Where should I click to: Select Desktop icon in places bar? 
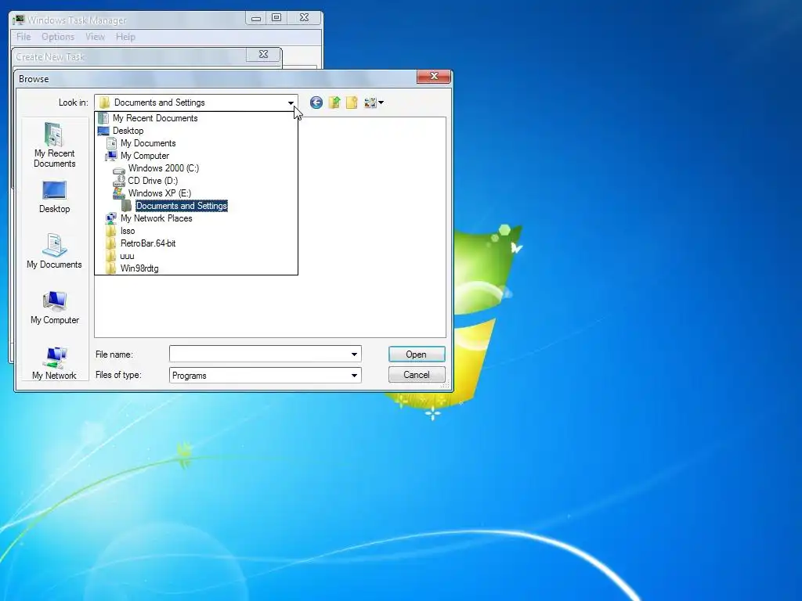coord(54,196)
